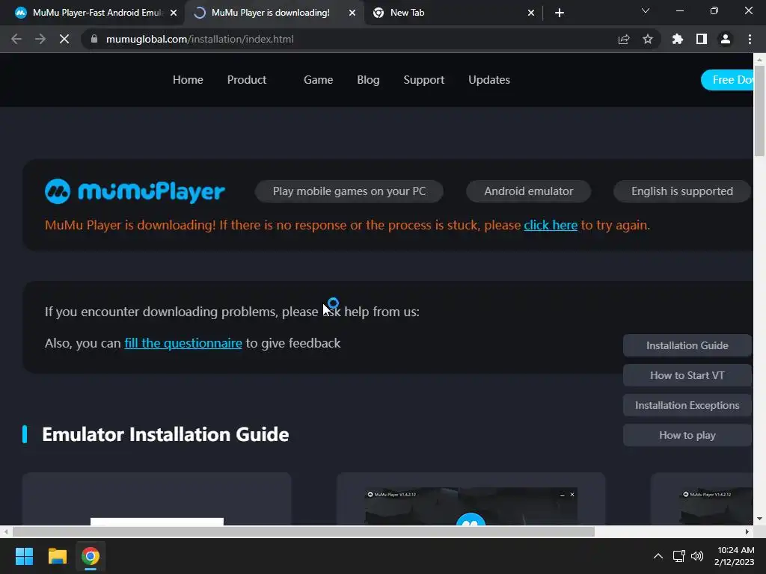This screenshot has height=574, width=766.
Task: Click the scrollbar down arrow
Action: click(759, 519)
